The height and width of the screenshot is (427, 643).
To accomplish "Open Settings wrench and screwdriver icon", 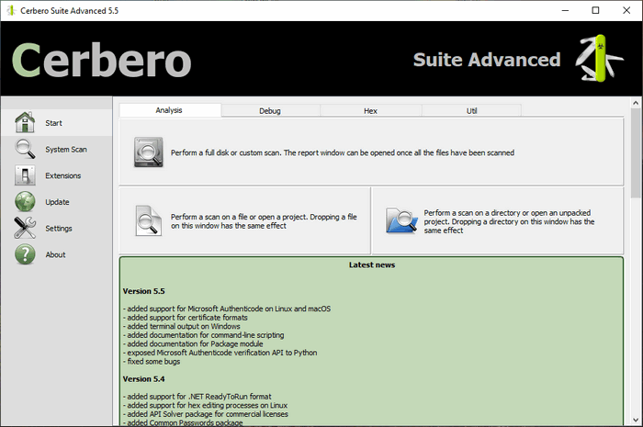I will (25, 228).
